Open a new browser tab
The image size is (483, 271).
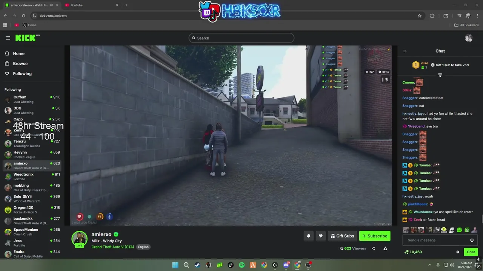(126, 5)
